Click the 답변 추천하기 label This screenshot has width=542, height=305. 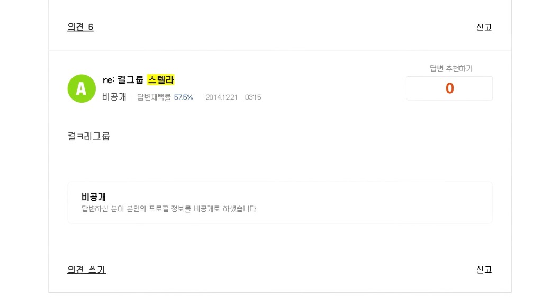449,68
